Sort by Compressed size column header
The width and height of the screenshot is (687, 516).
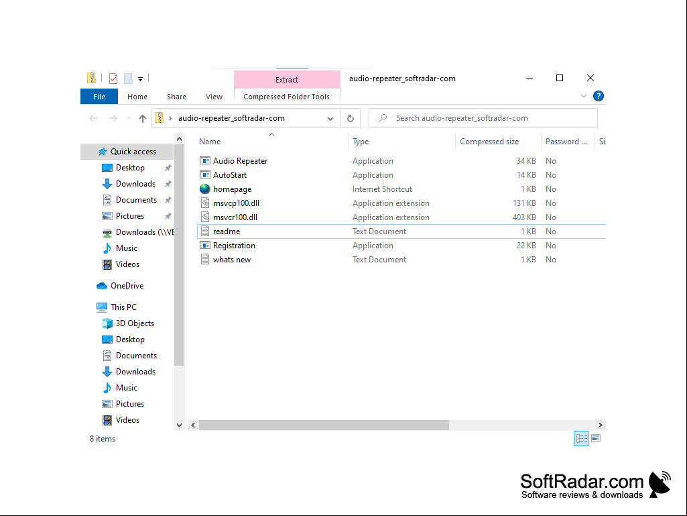pos(489,142)
